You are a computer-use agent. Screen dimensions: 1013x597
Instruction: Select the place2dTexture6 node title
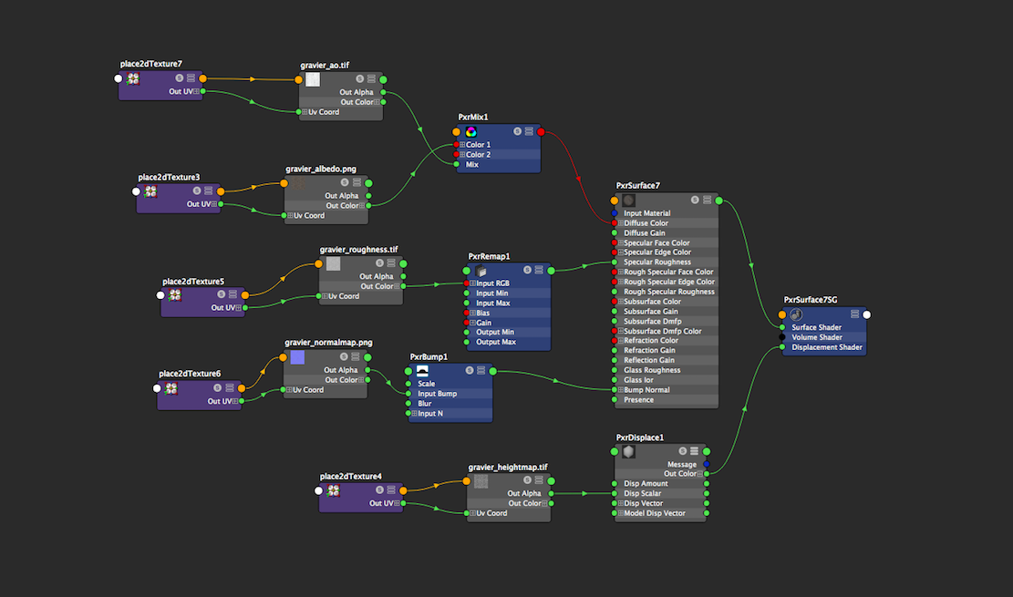(x=190, y=374)
